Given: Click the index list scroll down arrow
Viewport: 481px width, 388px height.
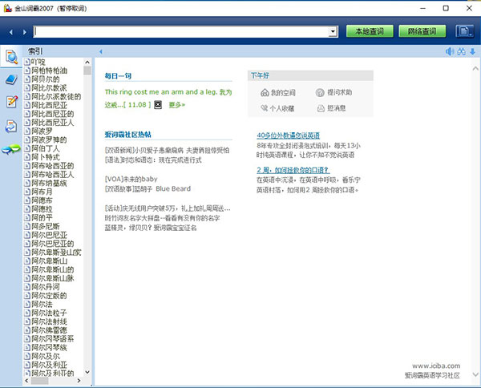Looking at the screenshot, I should point(87,372).
